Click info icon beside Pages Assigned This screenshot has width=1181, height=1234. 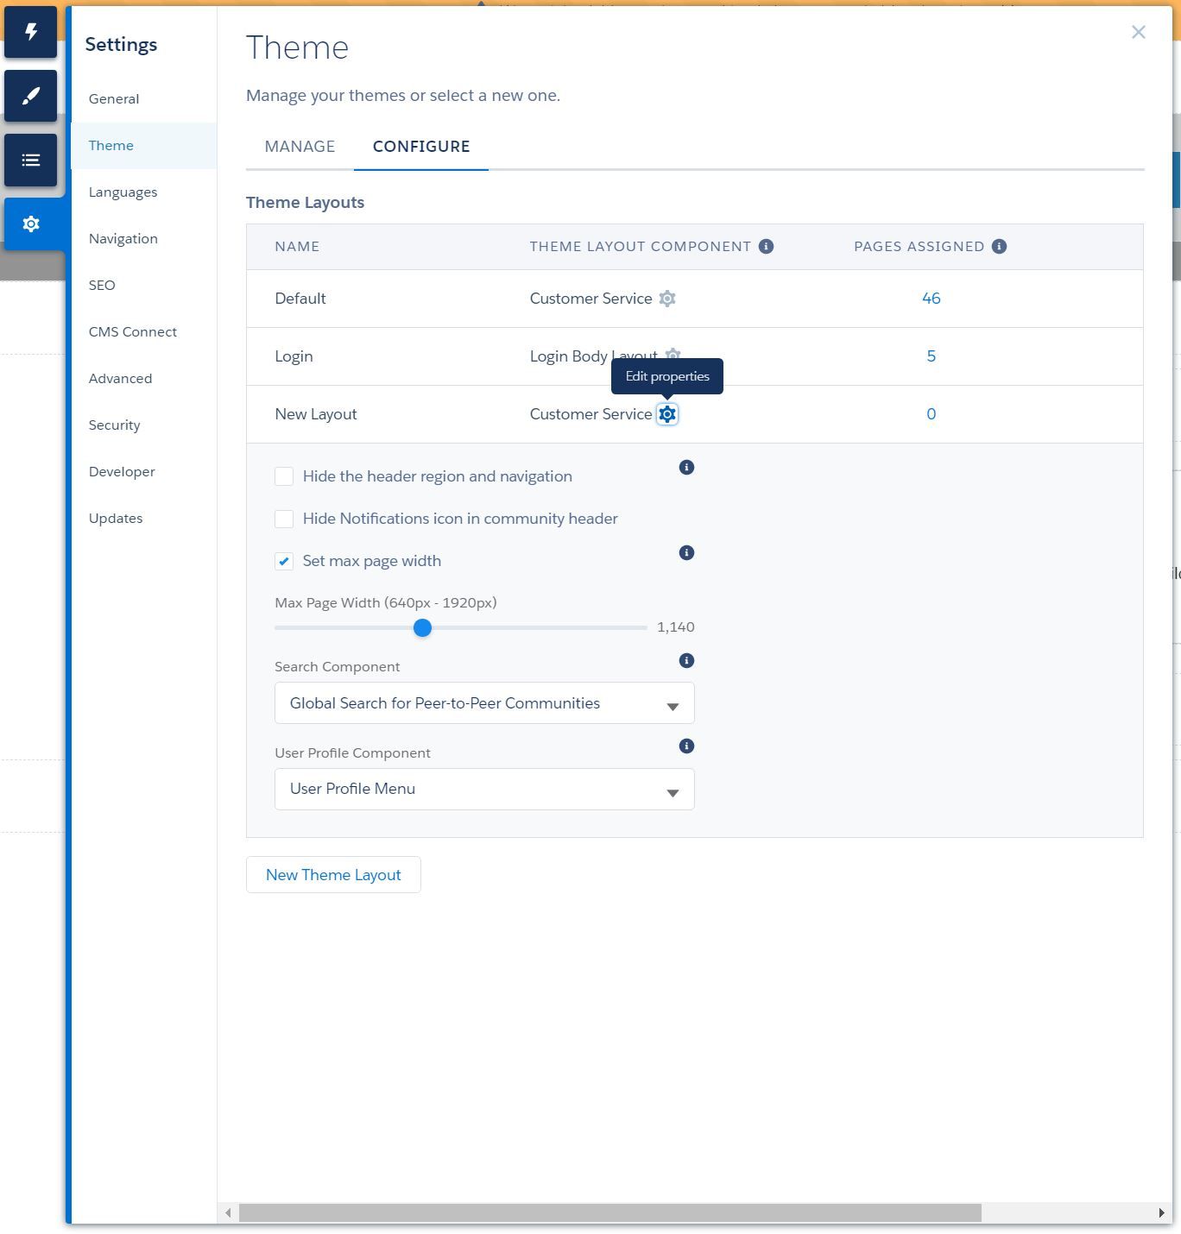point(999,247)
